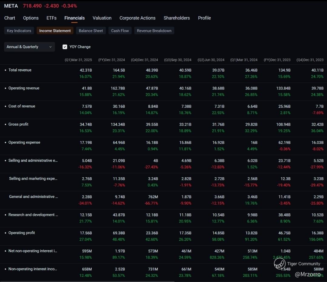The width and height of the screenshot is (327, 282).
Task: Expand the Operating expense row
Action: (5, 142)
